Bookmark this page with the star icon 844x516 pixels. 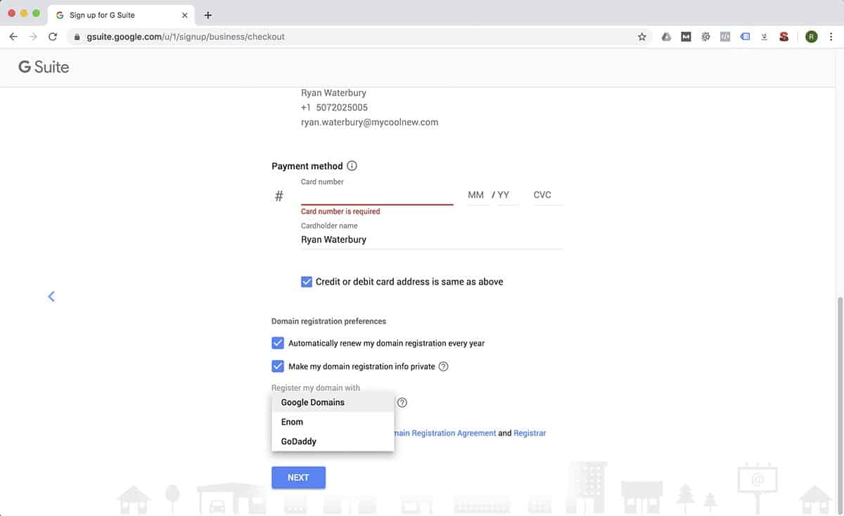tap(641, 37)
